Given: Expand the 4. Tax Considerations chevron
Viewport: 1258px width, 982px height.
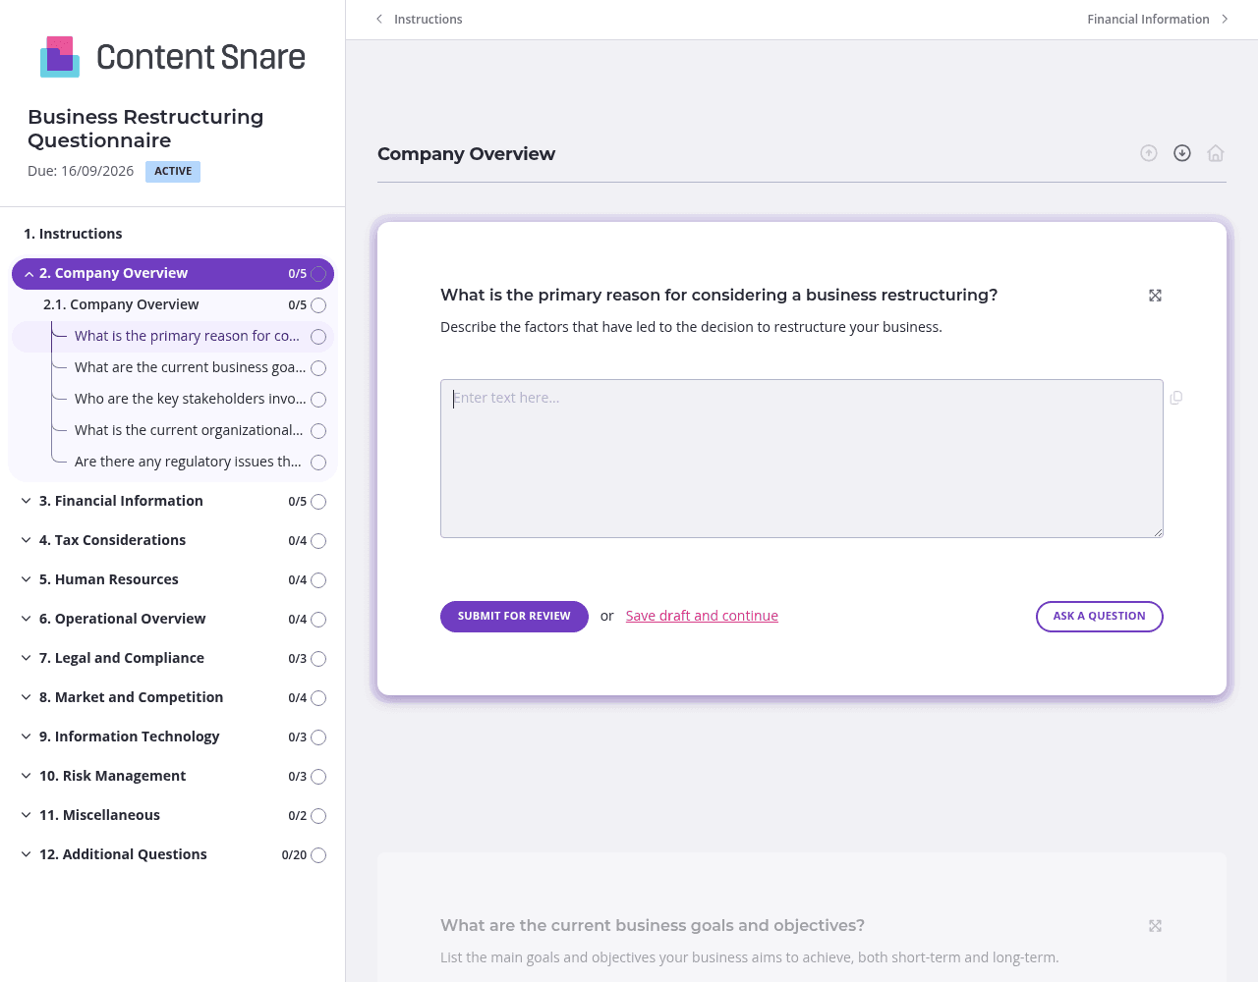Looking at the screenshot, I should pos(26,540).
